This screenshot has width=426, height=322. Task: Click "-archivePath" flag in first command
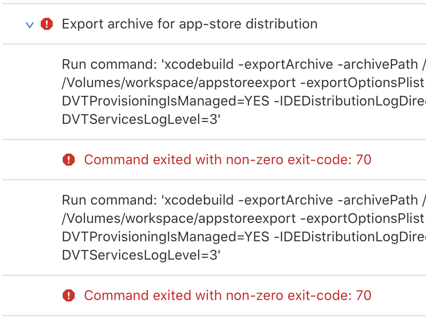[377, 65]
